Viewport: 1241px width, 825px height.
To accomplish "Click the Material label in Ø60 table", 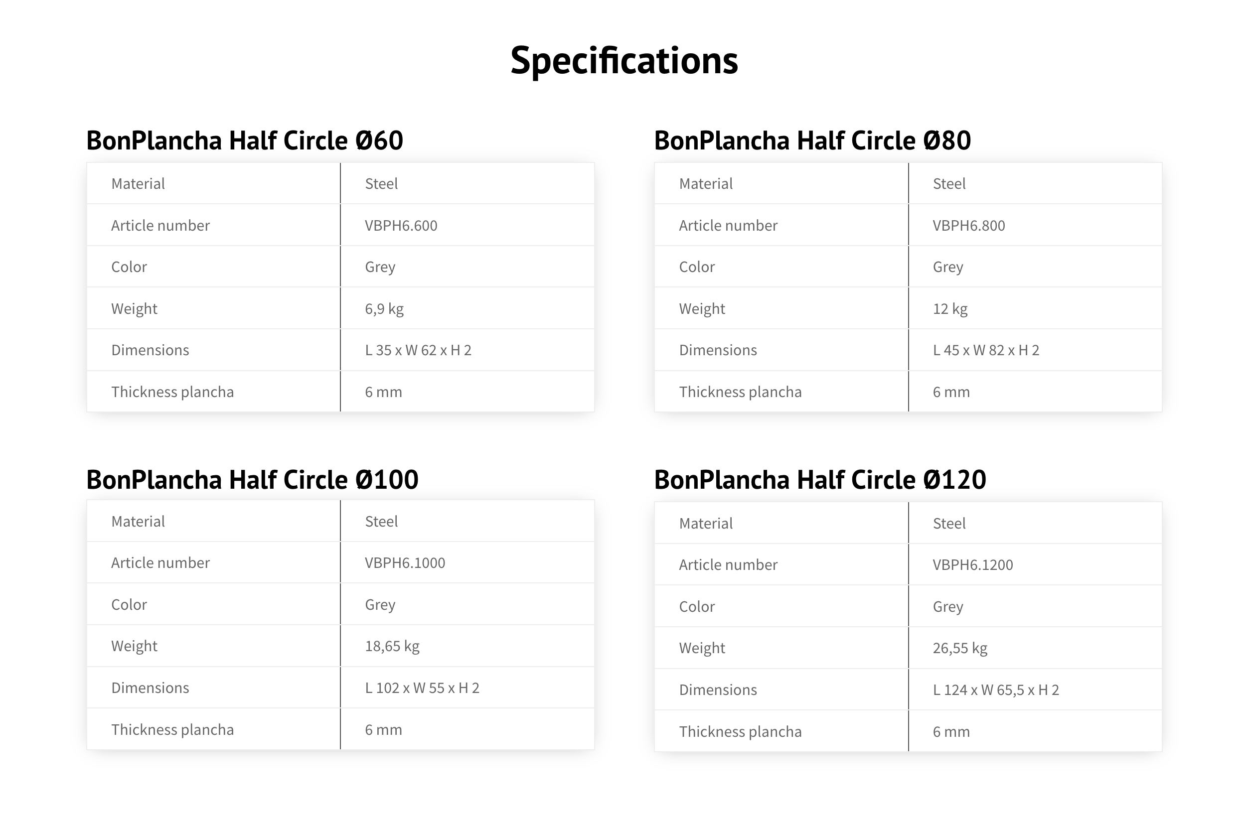I will [138, 184].
